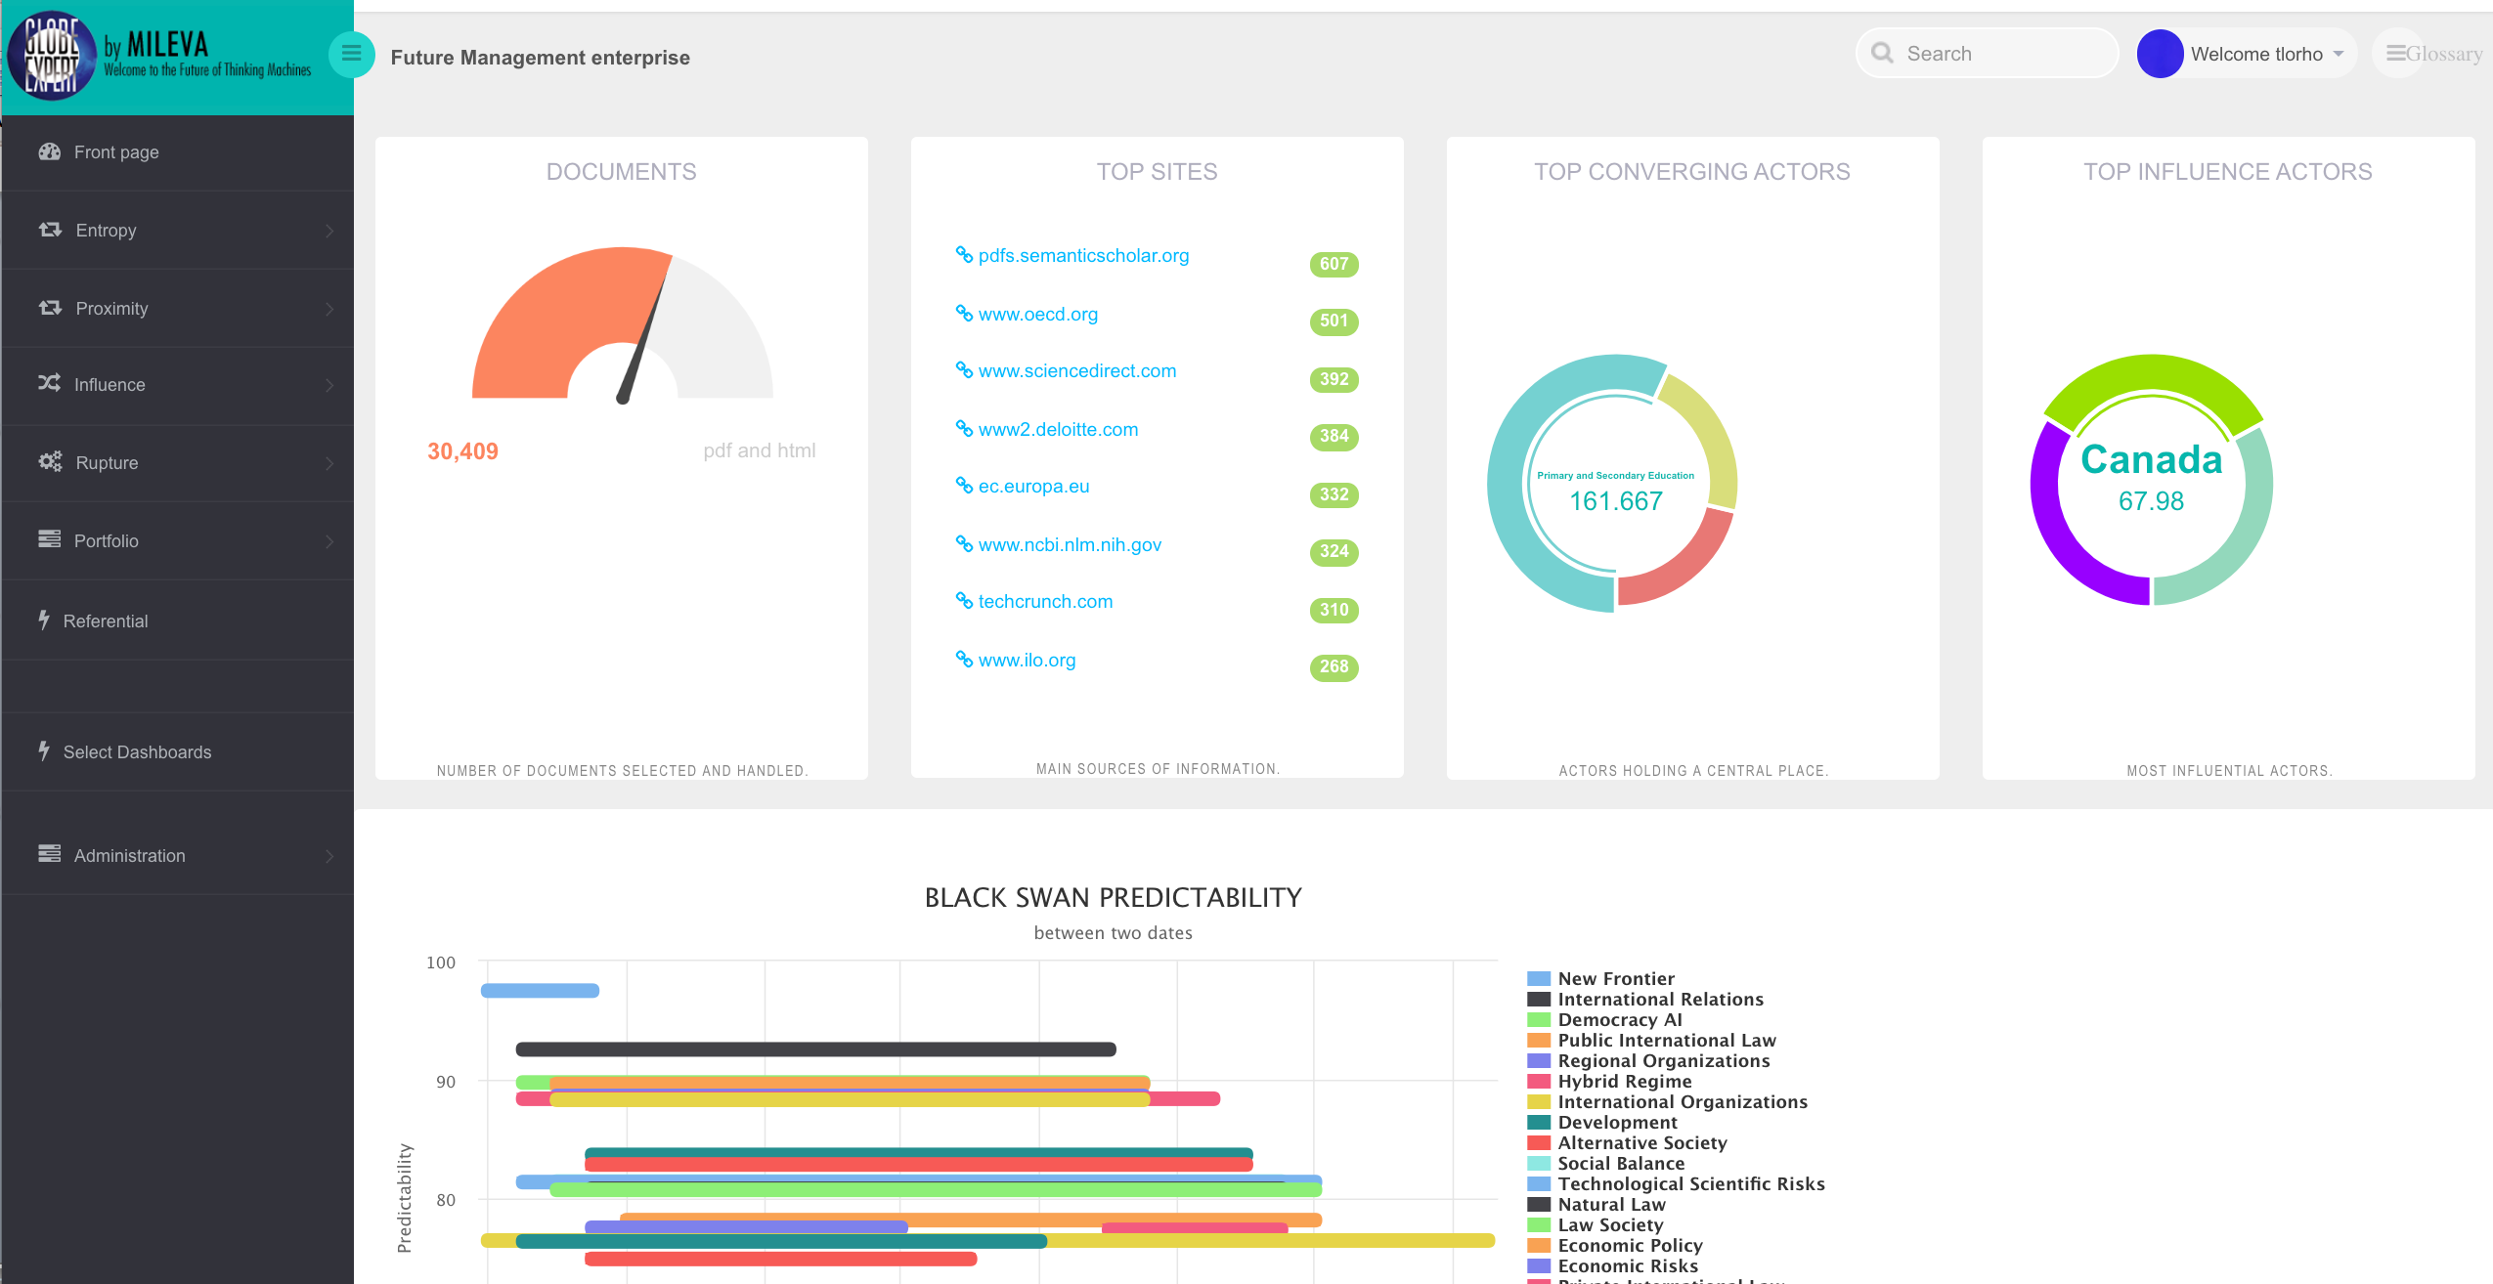Hide the Hybrid Regime legend series
2493x1284 pixels.
(1624, 1081)
